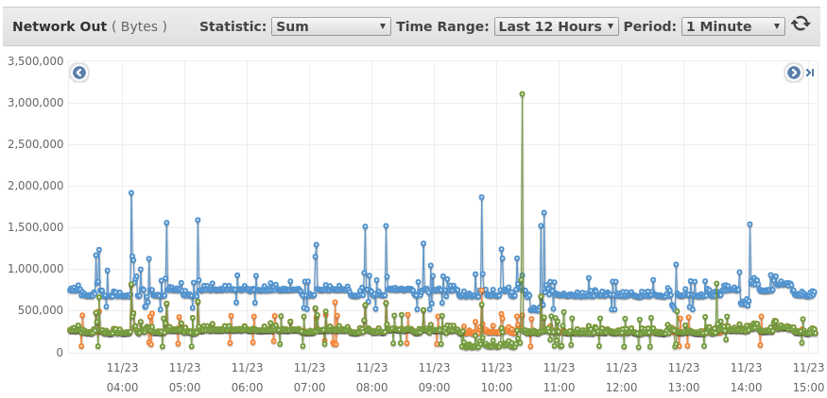
Task: Click the Network Out title text
Action: pos(59,26)
